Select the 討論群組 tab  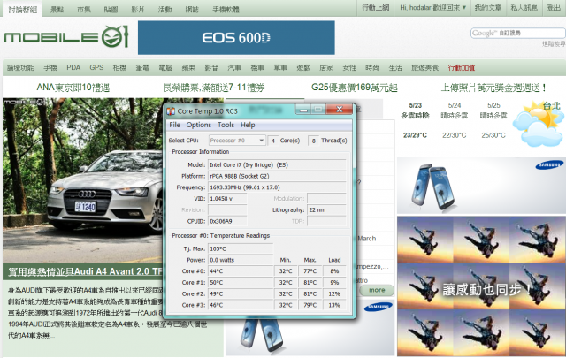click(23, 10)
